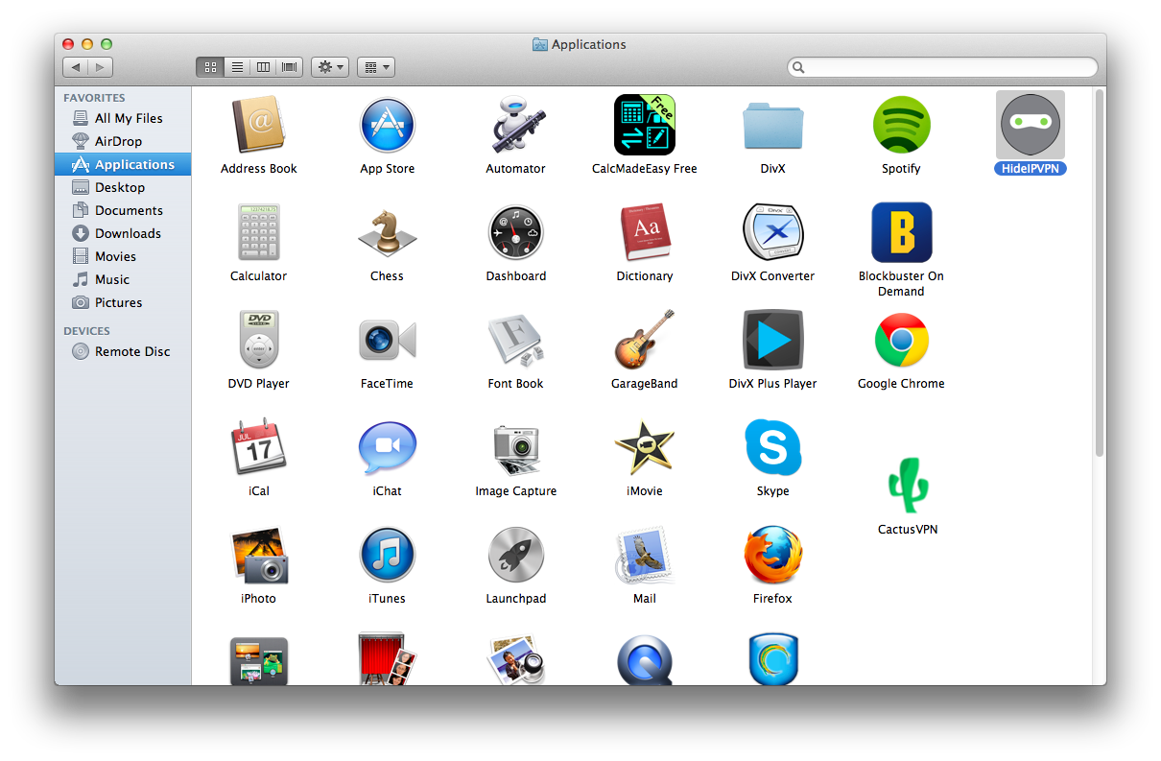
Task: Click the Firefox browser icon
Action: click(x=773, y=555)
